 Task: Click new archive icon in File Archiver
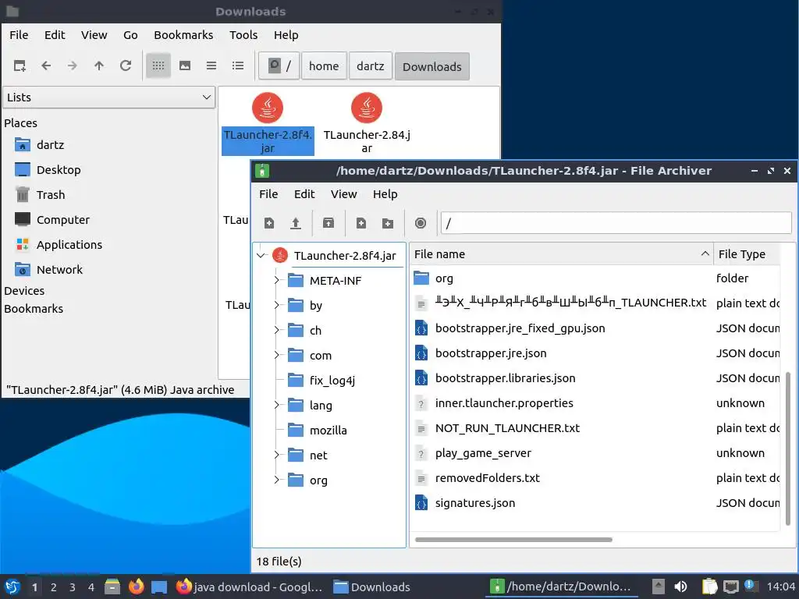click(x=269, y=223)
